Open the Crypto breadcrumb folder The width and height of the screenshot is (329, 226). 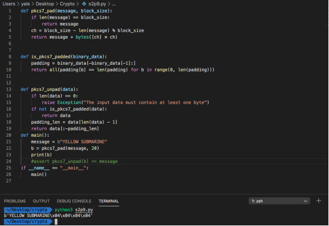click(x=67, y=4)
